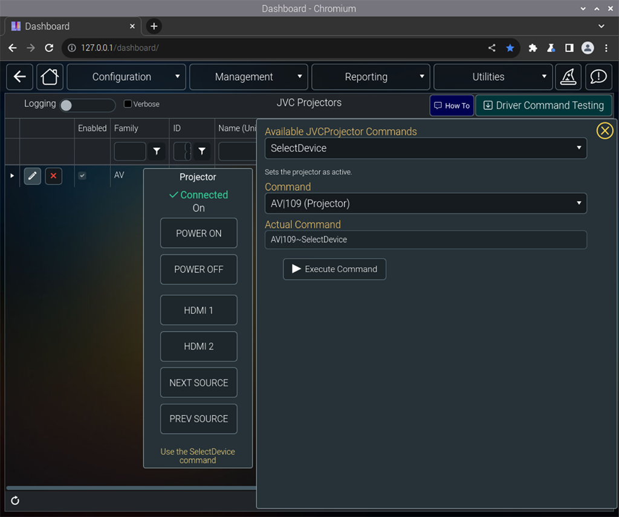
Task: Click the dashboard back arrow button
Action: (20, 77)
